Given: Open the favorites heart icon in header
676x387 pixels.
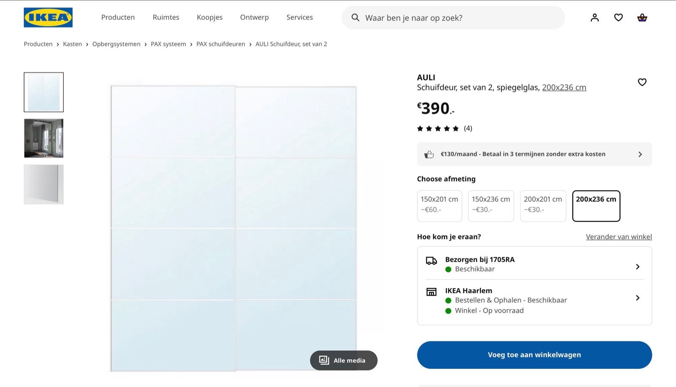Looking at the screenshot, I should coord(618,17).
